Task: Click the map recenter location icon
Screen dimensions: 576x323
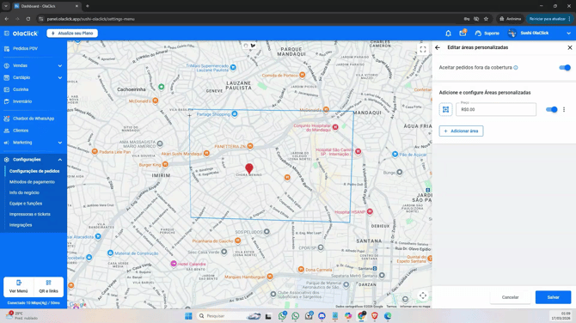Action: (x=423, y=296)
